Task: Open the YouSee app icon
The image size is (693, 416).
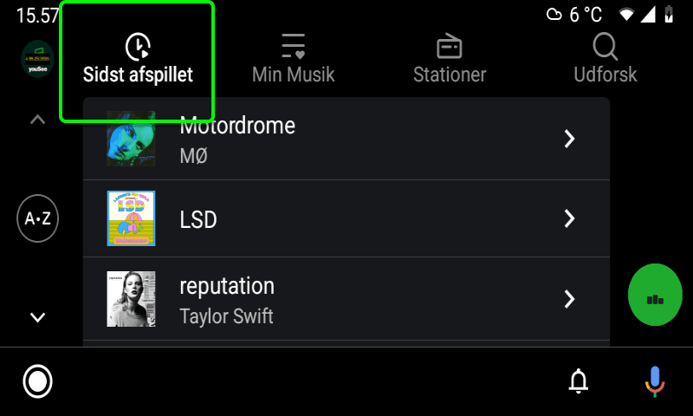Action: pos(37,59)
